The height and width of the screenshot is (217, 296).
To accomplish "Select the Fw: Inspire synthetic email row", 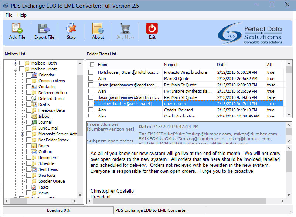I will click(x=186, y=91).
